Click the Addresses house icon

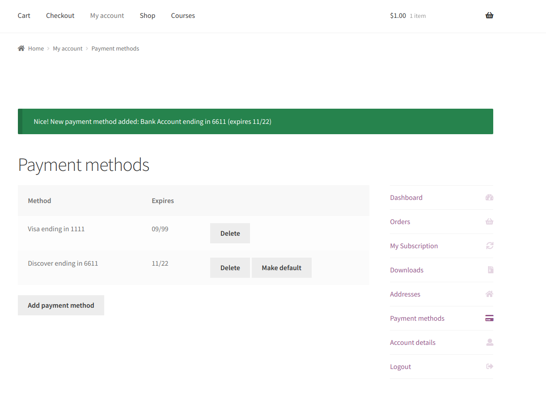[x=489, y=294]
